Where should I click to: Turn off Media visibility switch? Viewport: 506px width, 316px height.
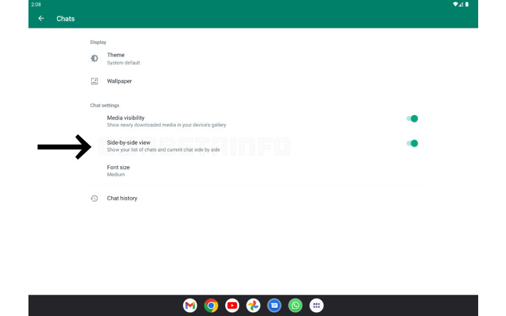point(412,119)
